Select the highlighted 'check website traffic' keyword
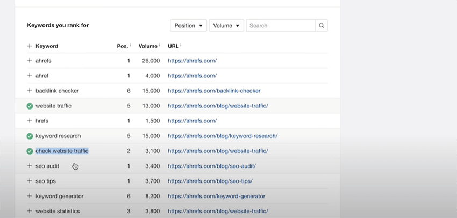Image resolution: width=457 pixels, height=218 pixels. click(x=62, y=151)
